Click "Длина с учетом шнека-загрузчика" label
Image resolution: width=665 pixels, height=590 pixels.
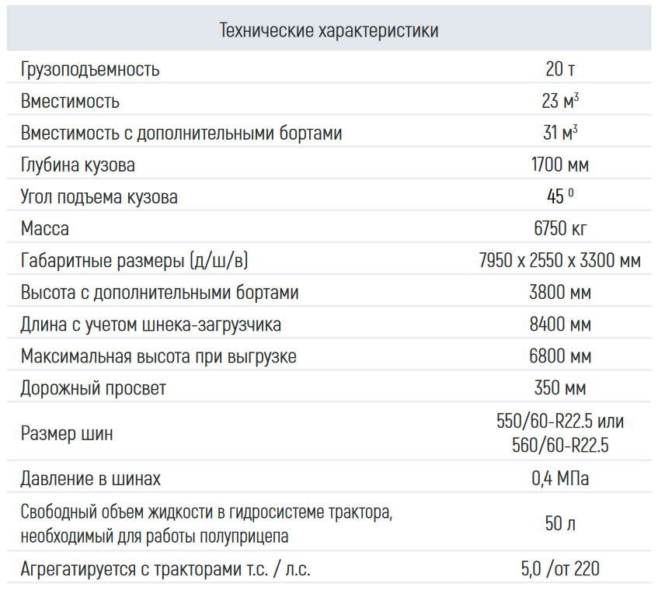point(151,324)
